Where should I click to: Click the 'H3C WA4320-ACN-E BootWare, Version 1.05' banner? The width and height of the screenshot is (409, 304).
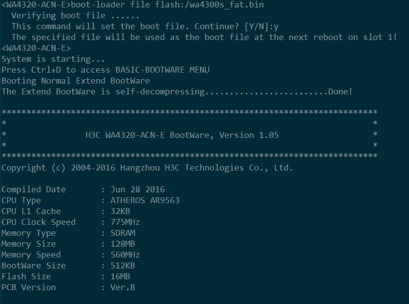pos(182,135)
